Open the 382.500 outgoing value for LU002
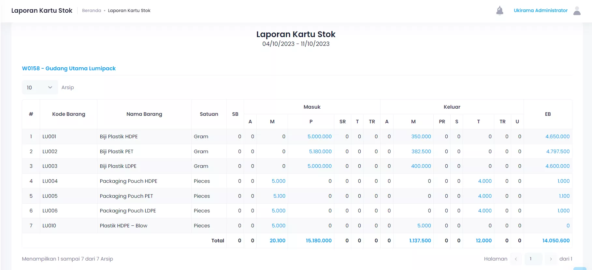The image size is (592, 270). [421, 152]
